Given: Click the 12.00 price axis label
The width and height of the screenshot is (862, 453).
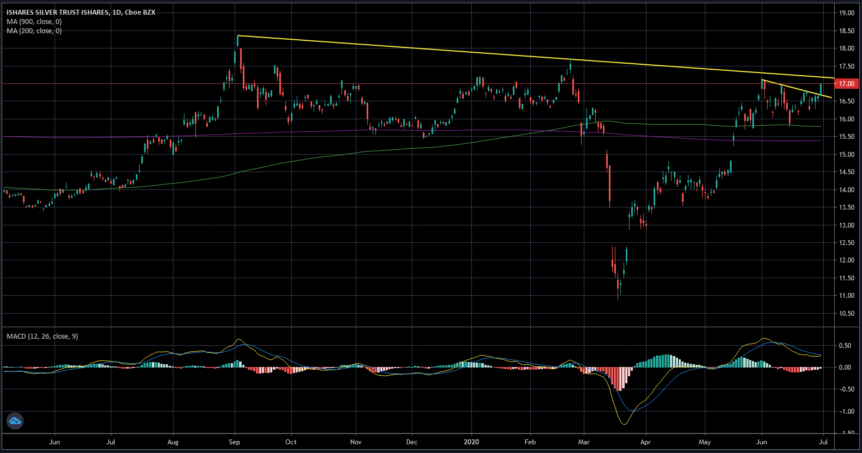Looking at the screenshot, I should 847,260.
